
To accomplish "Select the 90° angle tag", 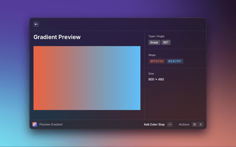I will click(x=166, y=42).
